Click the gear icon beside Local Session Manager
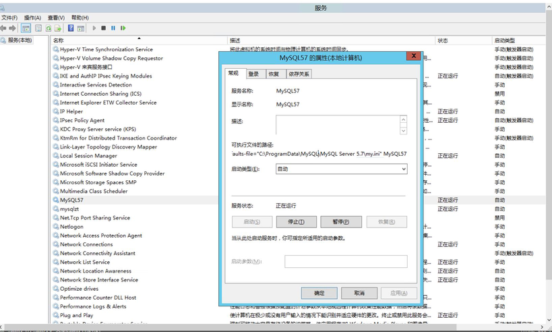Viewport: 552px width, 332px height. pos(56,155)
